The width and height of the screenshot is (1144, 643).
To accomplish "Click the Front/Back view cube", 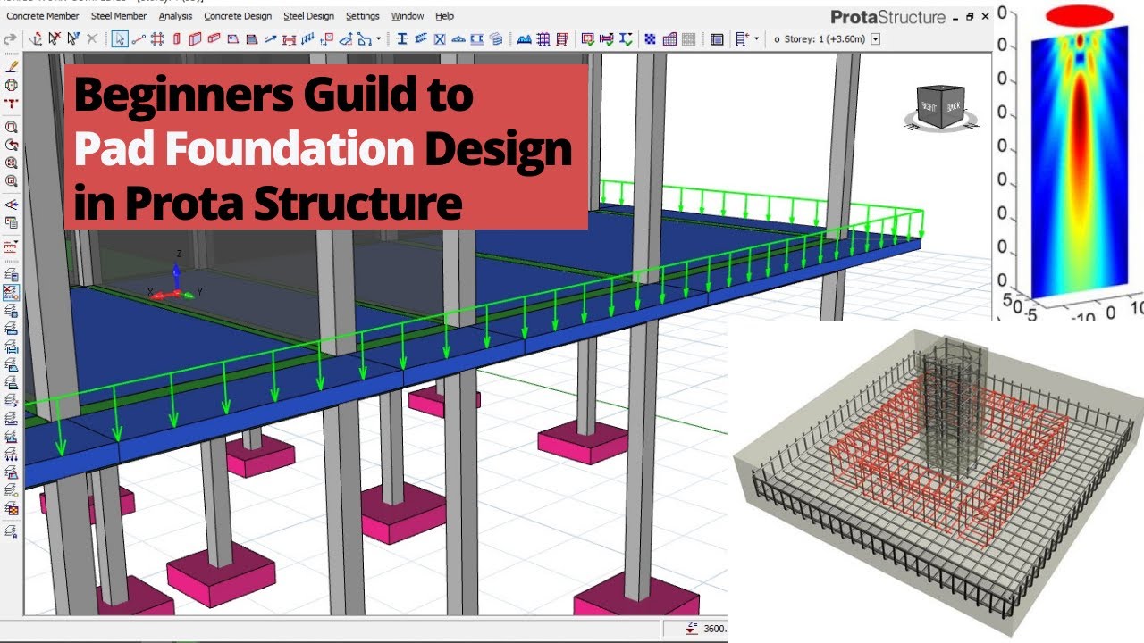I will pos(939,106).
